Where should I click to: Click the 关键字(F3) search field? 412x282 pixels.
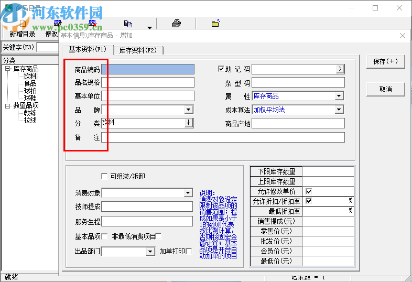(x=48, y=47)
